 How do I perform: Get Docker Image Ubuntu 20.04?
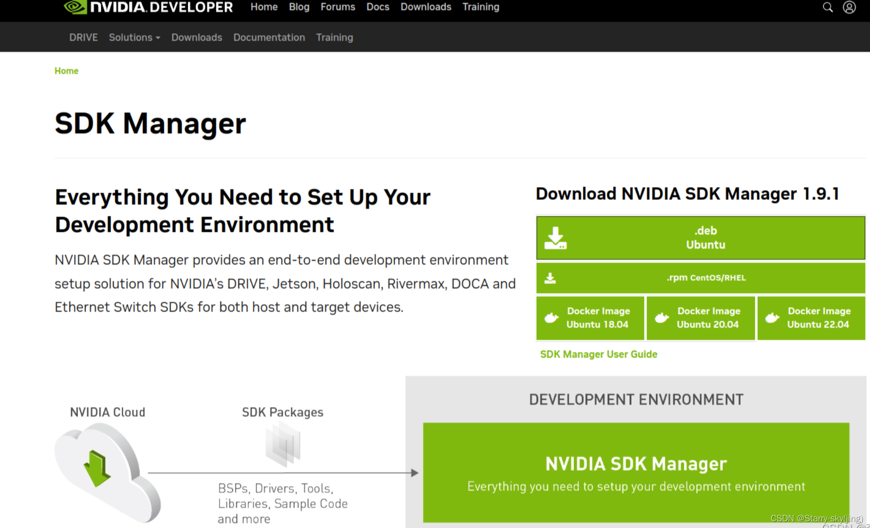pos(700,318)
